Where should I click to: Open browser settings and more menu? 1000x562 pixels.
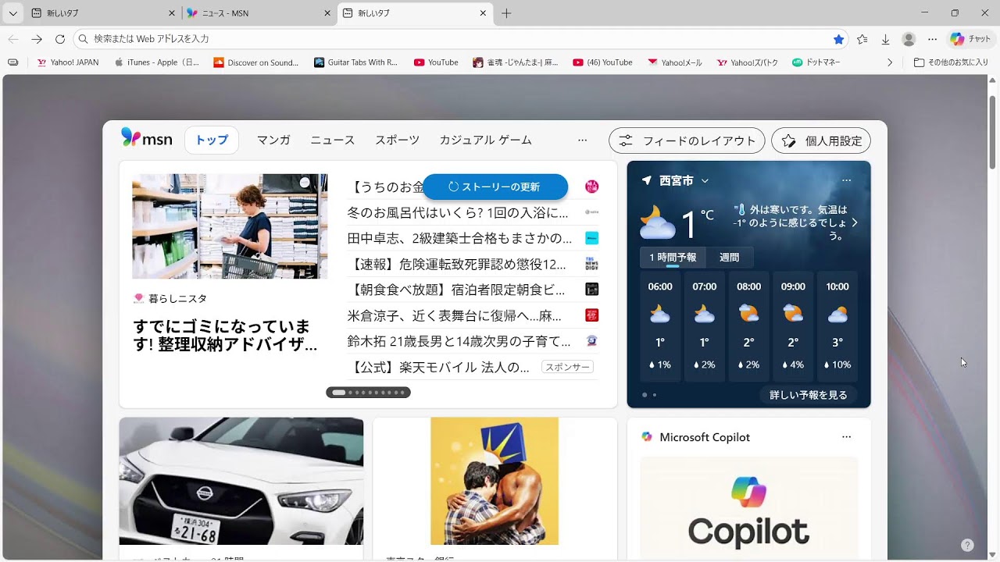pyautogui.click(x=932, y=39)
